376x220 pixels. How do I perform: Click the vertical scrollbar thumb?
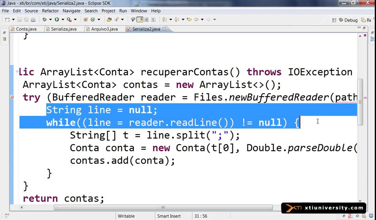coord(360,101)
